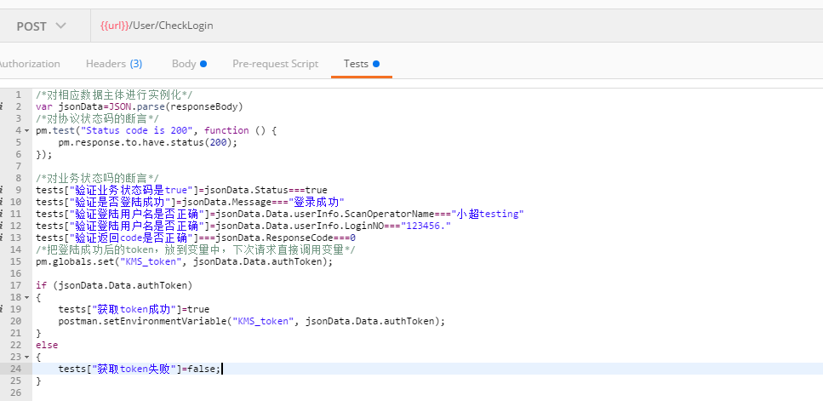Screen dimensions: 823x401
Task: Collapse the if block fold arrow on line 18
Action: click(x=28, y=297)
